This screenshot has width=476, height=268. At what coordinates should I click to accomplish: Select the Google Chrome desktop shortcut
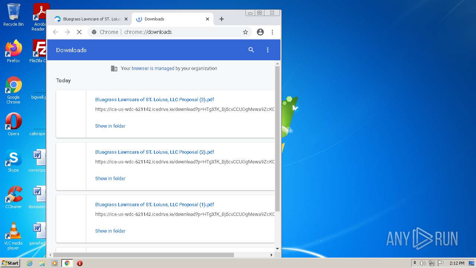(x=13, y=90)
